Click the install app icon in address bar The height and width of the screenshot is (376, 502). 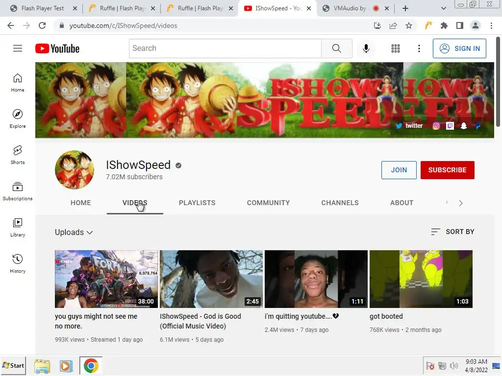click(377, 25)
